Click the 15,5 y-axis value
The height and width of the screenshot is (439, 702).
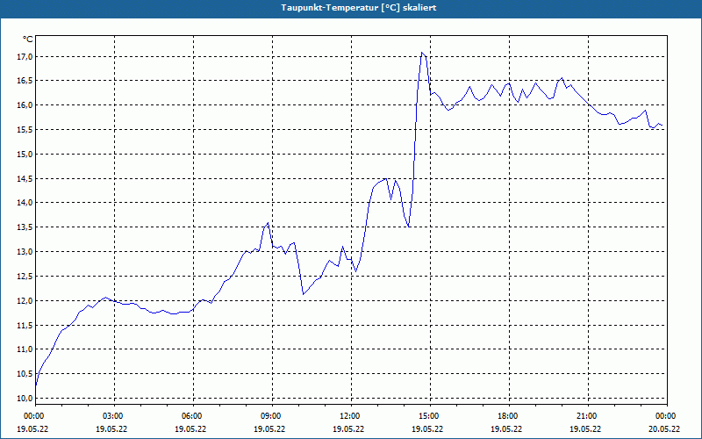tap(25, 129)
